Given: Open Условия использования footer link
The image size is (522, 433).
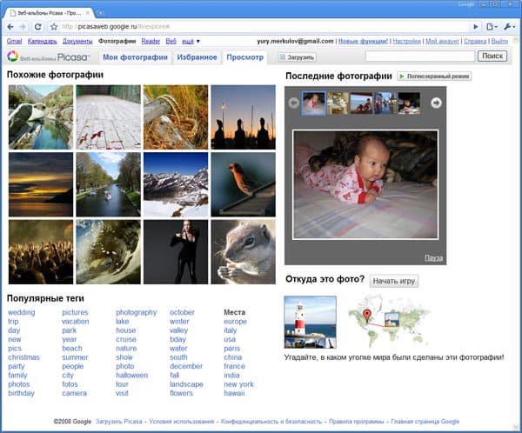Looking at the screenshot, I should tap(182, 422).
